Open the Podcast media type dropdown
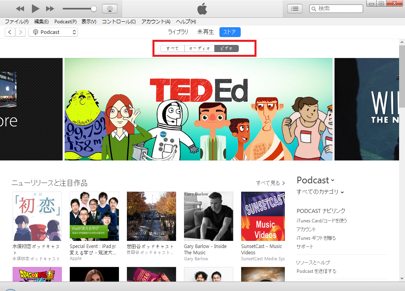The height and width of the screenshot is (291, 405). pyautogui.click(x=53, y=32)
